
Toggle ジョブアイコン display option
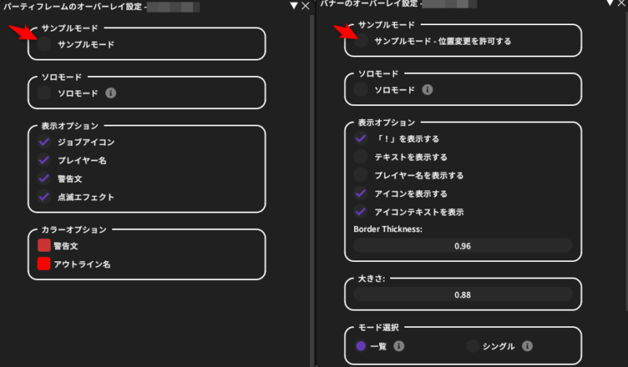[45, 142]
